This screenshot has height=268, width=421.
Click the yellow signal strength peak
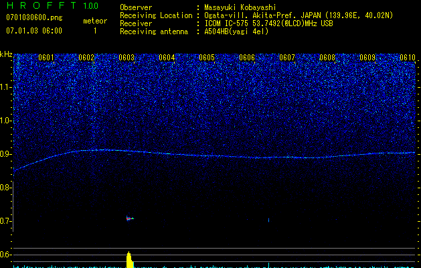[x=130, y=260]
